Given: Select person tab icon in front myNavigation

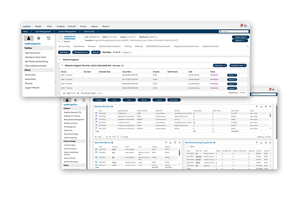Looking at the screenshot, I should coord(29,38).
